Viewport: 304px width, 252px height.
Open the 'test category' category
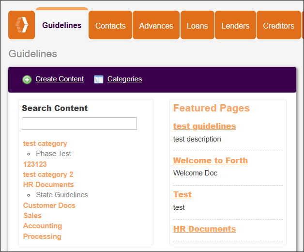point(45,143)
